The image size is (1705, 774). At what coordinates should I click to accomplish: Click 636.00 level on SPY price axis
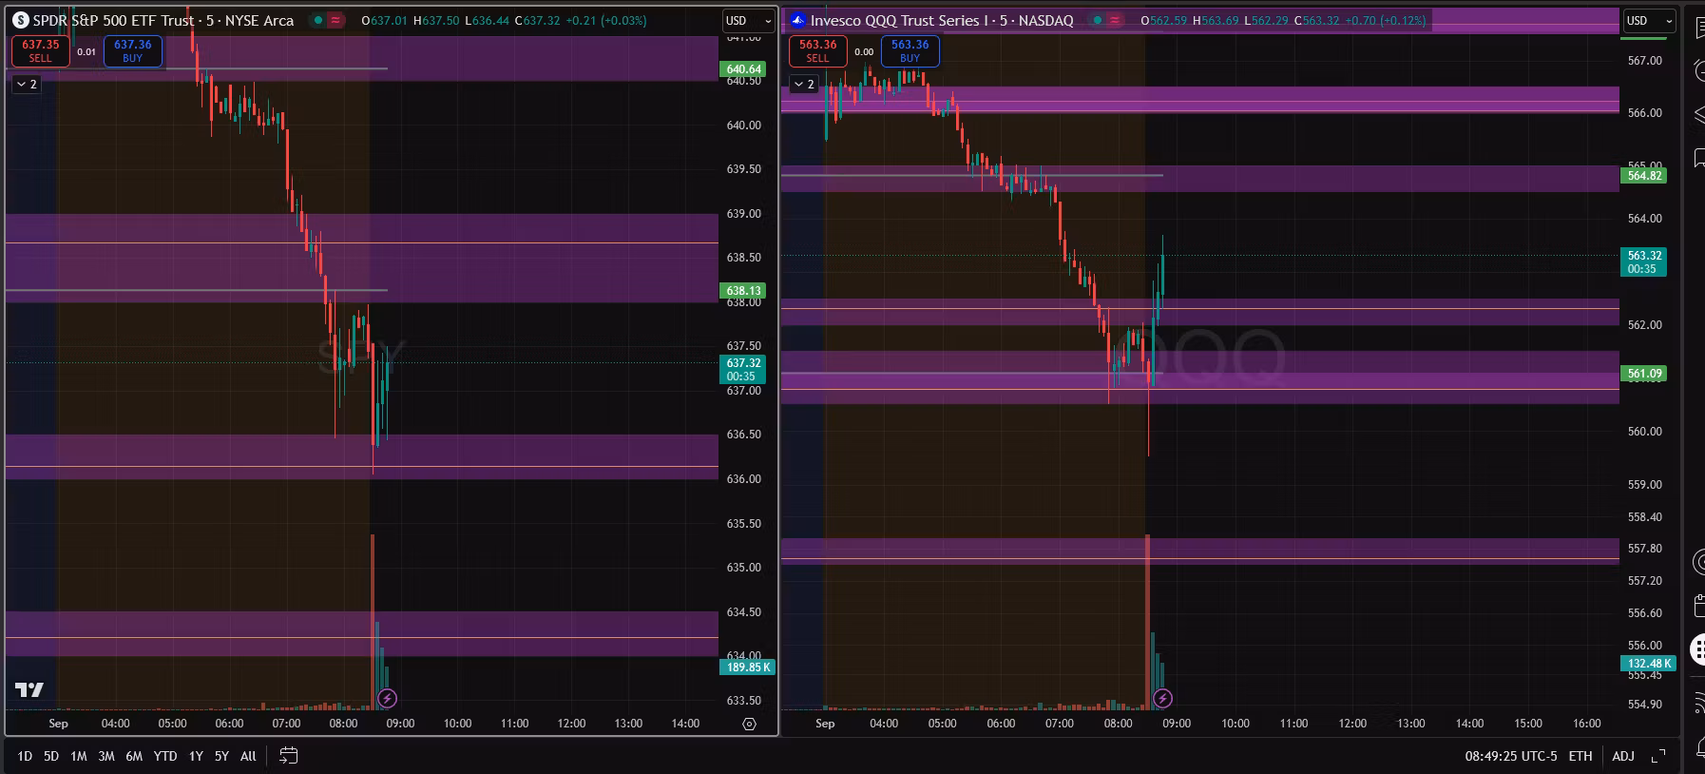[x=743, y=479]
